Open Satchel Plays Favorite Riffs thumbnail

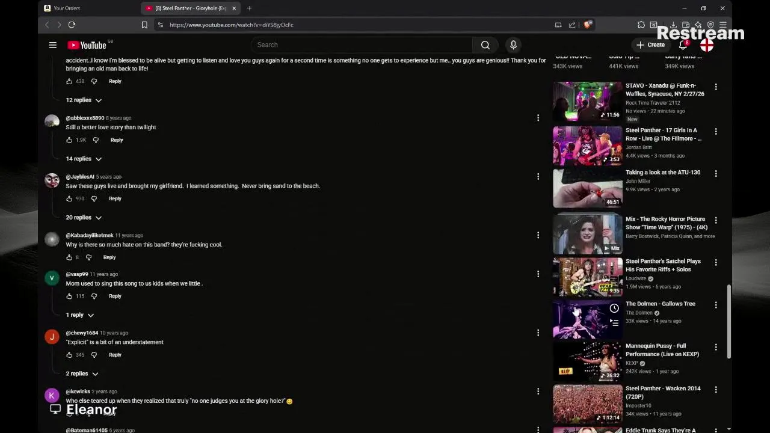[x=588, y=277]
